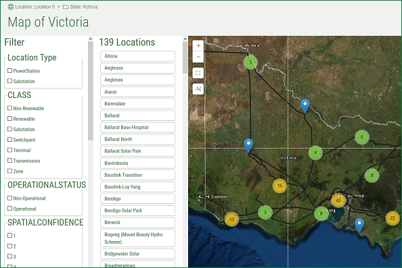This screenshot has height=268, width=402.
Task: Toggle fullscreen map view
Action: (x=198, y=73)
